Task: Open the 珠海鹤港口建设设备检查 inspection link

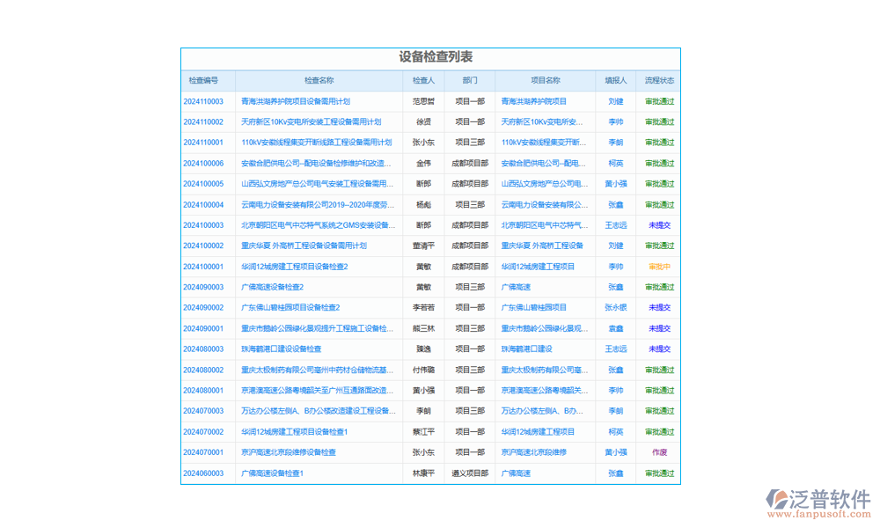Action: point(282,349)
